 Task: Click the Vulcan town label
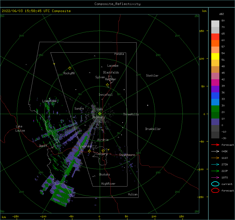(x=133, y=194)
